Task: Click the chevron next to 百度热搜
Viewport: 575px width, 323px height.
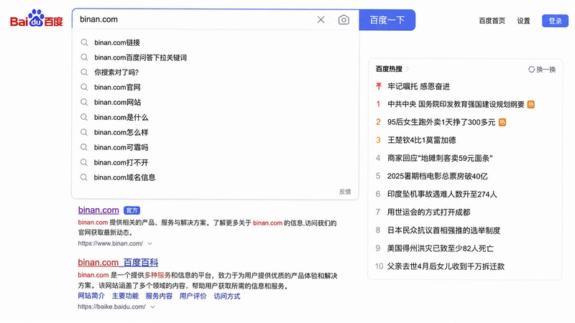Action: click(407, 69)
